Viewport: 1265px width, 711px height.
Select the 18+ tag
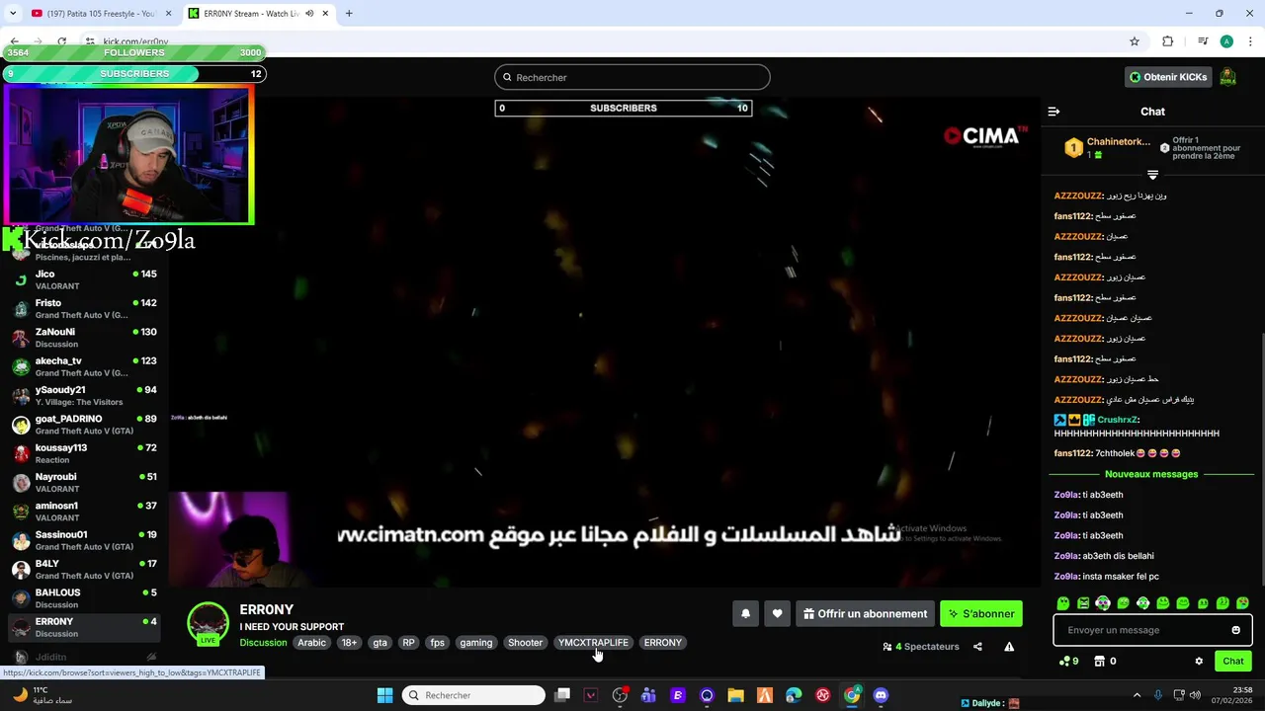point(349,643)
